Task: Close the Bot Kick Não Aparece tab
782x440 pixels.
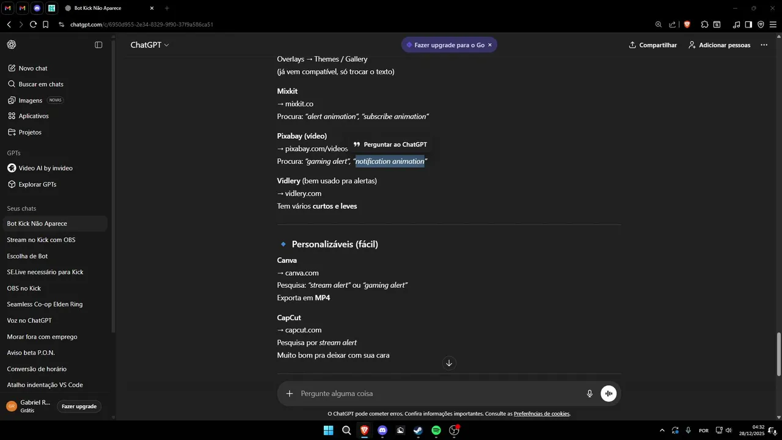Action: coord(152,8)
